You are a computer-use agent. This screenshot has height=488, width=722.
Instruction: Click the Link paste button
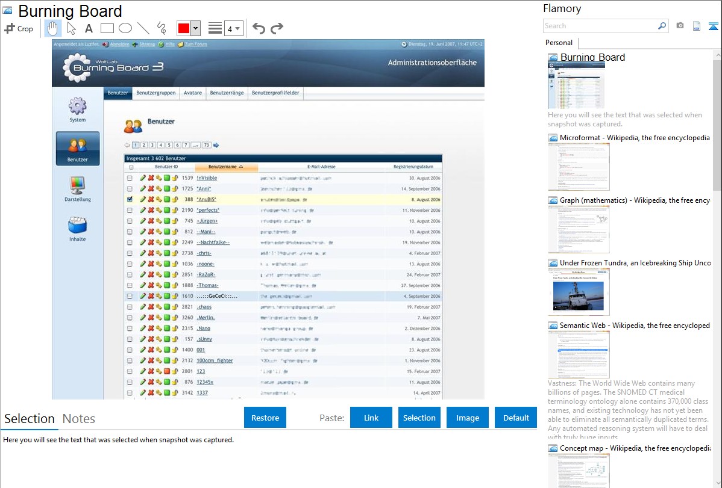(x=371, y=418)
